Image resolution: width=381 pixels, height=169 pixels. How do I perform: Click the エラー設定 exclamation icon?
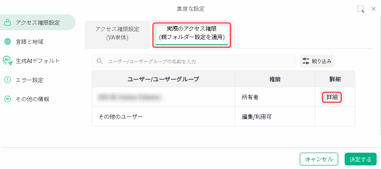(x=7, y=80)
